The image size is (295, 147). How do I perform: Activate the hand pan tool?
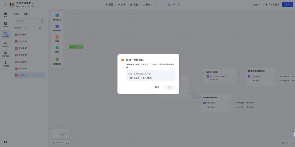click(x=174, y=5)
